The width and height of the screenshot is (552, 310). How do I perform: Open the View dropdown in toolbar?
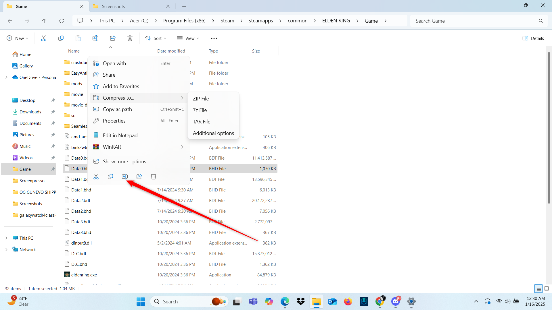tap(188, 38)
